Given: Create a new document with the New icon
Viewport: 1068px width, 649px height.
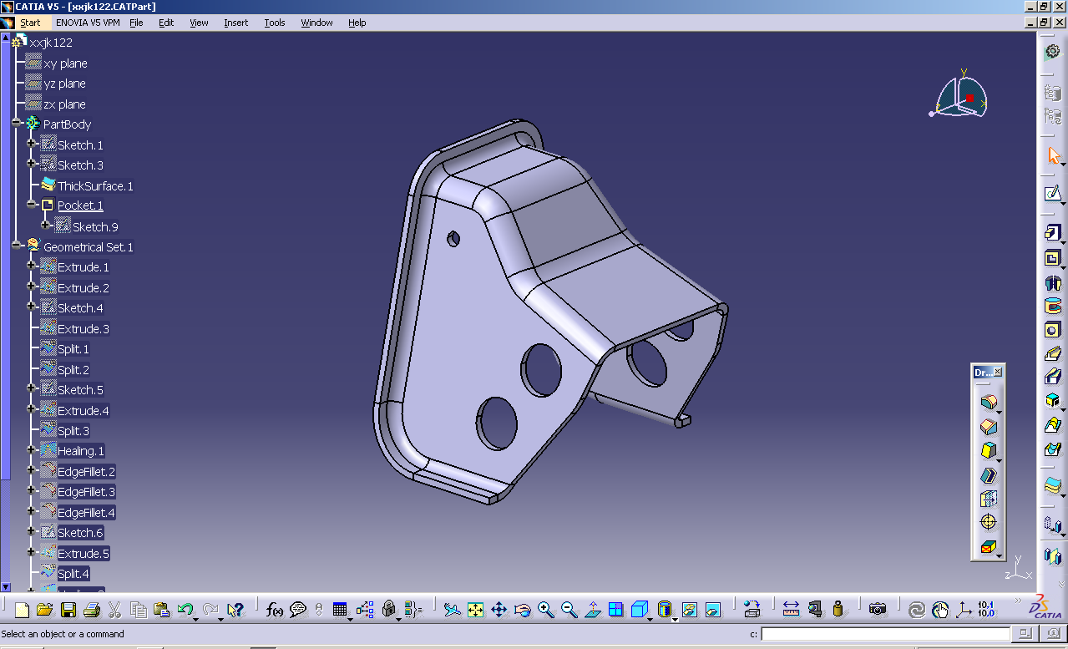Looking at the screenshot, I should (x=23, y=611).
